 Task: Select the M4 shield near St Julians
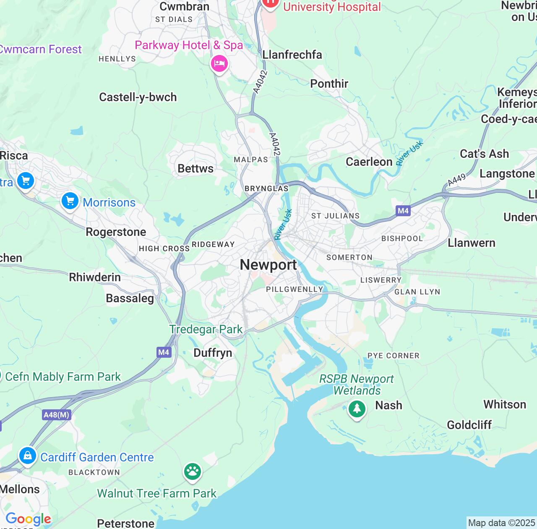coord(403,211)
